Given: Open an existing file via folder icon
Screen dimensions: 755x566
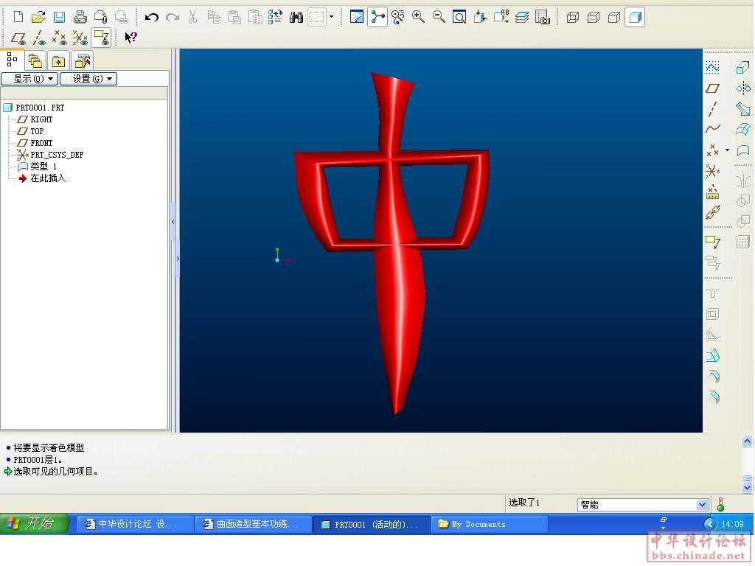Looking at the screenshot, I should (x=38, y=18).
